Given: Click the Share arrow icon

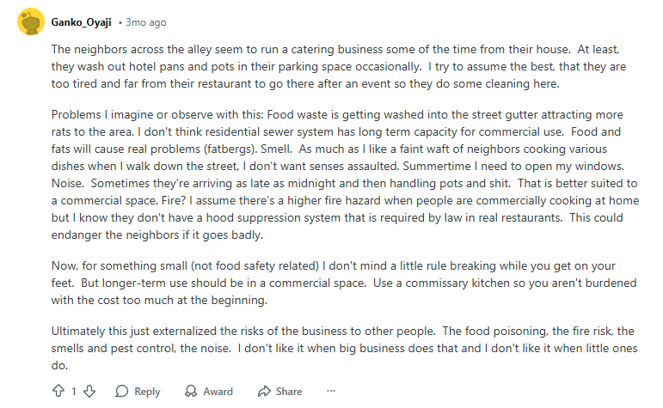Looking at the screenshot, I should pyautogui.click(x=264, y=391).
